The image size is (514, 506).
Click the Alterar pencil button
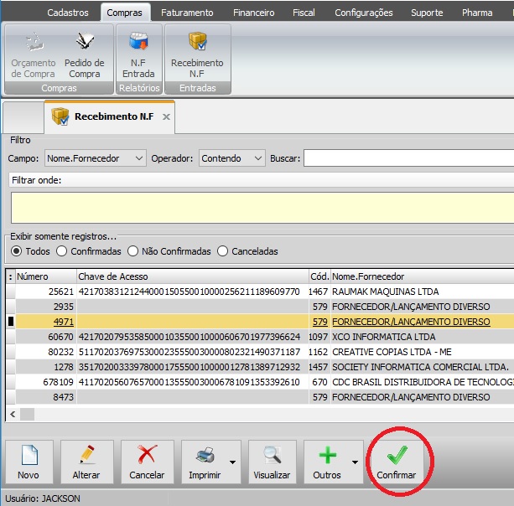coord(86,462)
